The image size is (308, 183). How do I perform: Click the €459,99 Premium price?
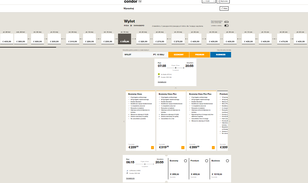pyautogui.click(x=196, y=174)
